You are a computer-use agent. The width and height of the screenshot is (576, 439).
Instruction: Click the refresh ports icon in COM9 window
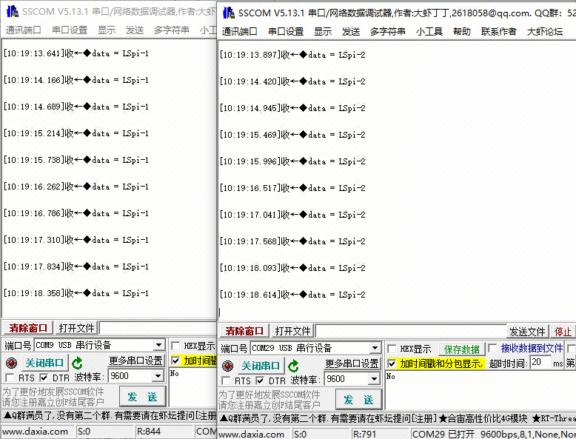pos(78,363)
